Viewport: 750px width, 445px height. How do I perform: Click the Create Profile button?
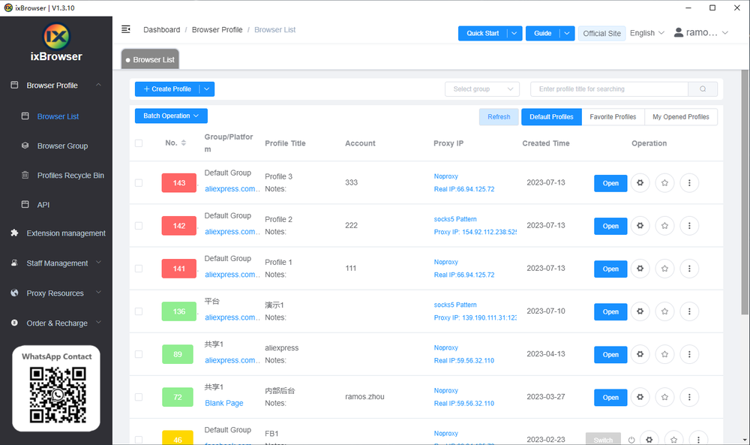coord(167,89)
